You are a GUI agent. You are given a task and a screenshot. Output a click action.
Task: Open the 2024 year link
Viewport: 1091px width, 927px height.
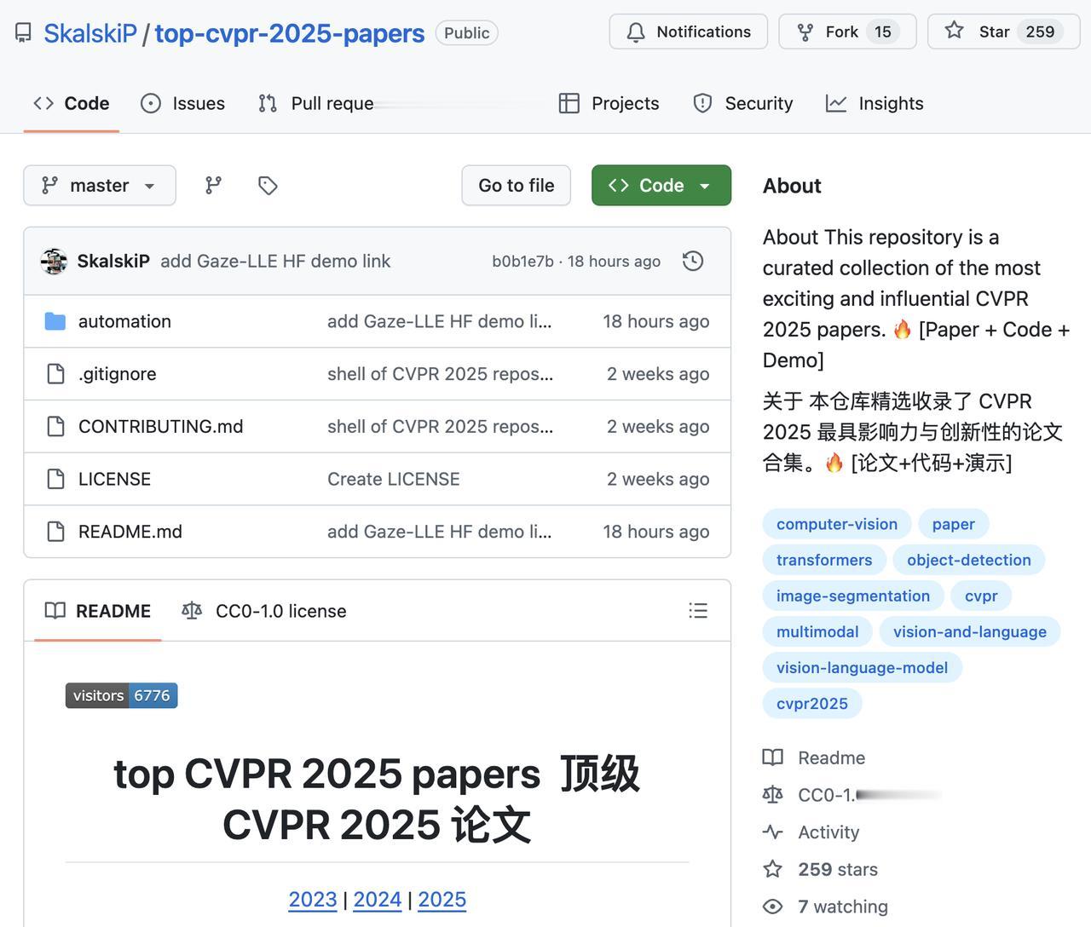[378, 900]
